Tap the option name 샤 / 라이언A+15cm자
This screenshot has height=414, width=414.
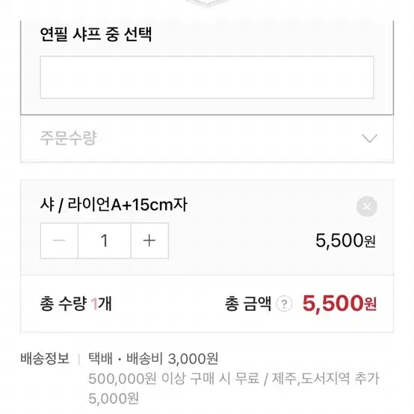coord(114,205)
